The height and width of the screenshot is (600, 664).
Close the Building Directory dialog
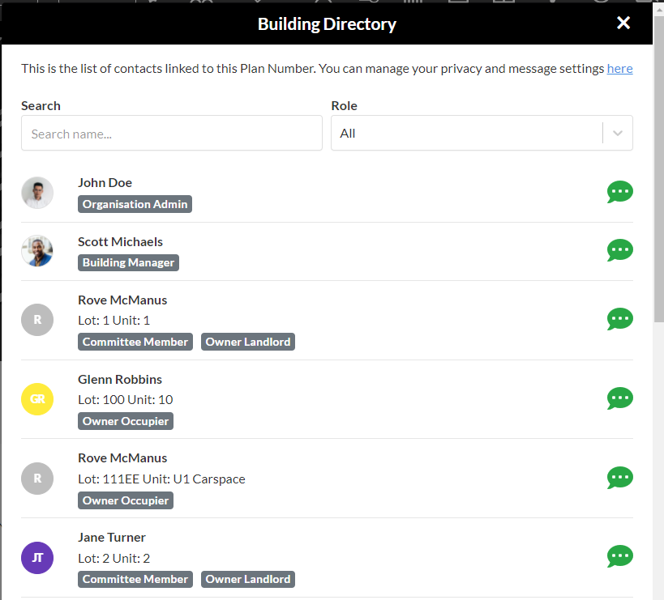623,23
